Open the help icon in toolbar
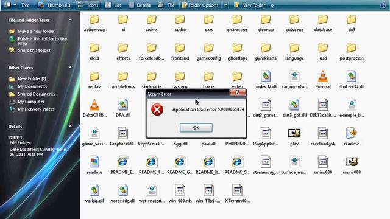390x219 pixels. [383, 5]
